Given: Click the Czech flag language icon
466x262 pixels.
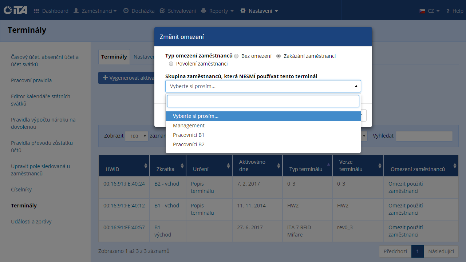Looking at the screenshot, I should tap(422, 11).
